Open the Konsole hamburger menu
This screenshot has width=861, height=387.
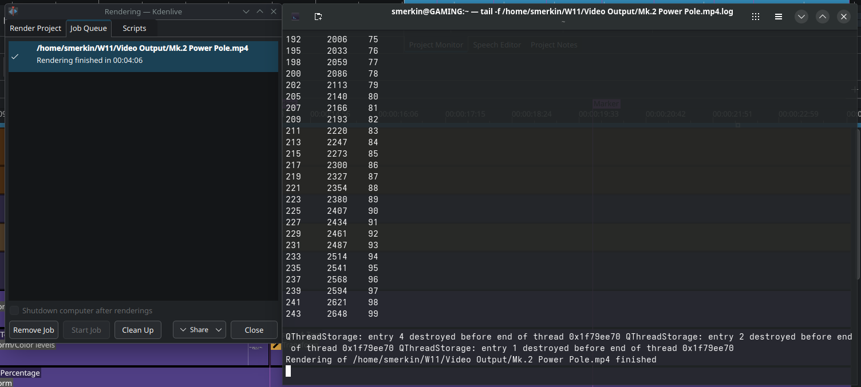[x=779, y=17]
